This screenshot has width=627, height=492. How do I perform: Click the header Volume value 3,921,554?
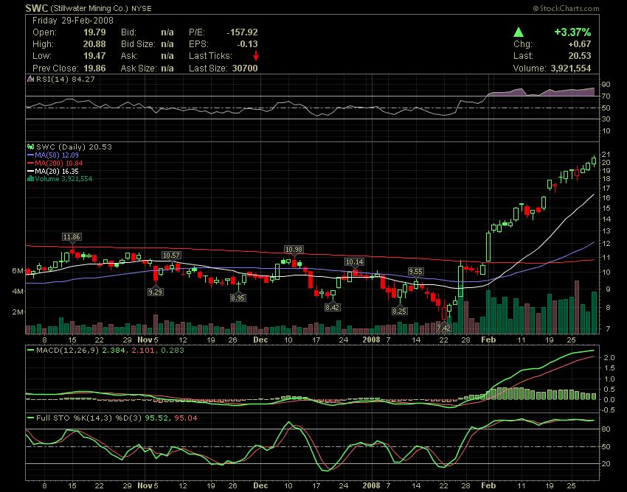coord(571,68)
